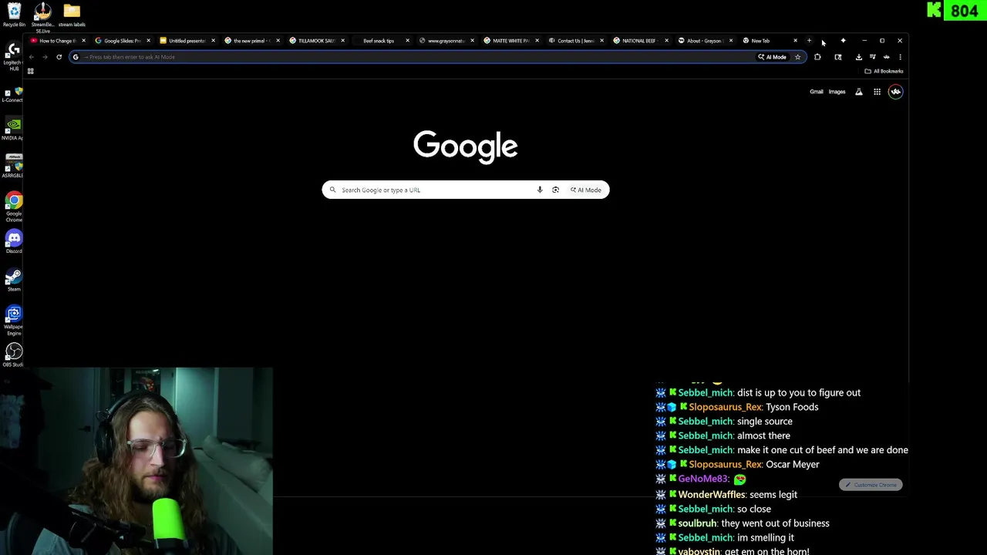Click chat message 'Tyson Foods'
987x555 pixels.
792,407
